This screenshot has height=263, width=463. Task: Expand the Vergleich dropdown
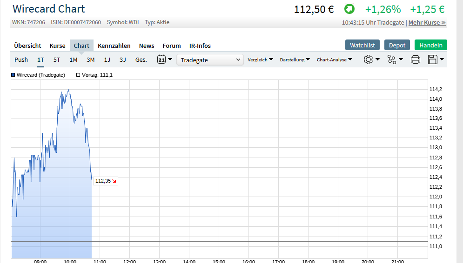click(260, 59)
